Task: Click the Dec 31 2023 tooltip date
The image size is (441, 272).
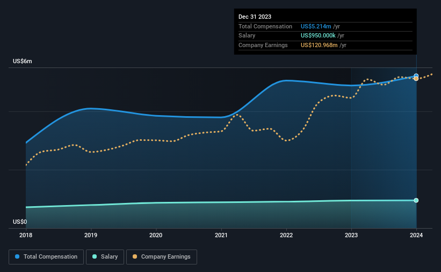Action: pos(255,17)
